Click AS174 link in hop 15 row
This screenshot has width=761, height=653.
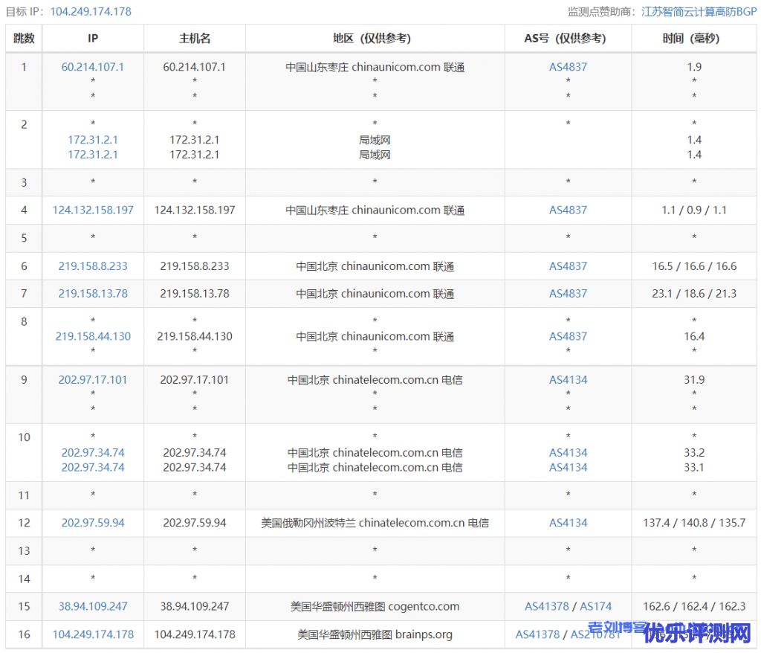595,606
